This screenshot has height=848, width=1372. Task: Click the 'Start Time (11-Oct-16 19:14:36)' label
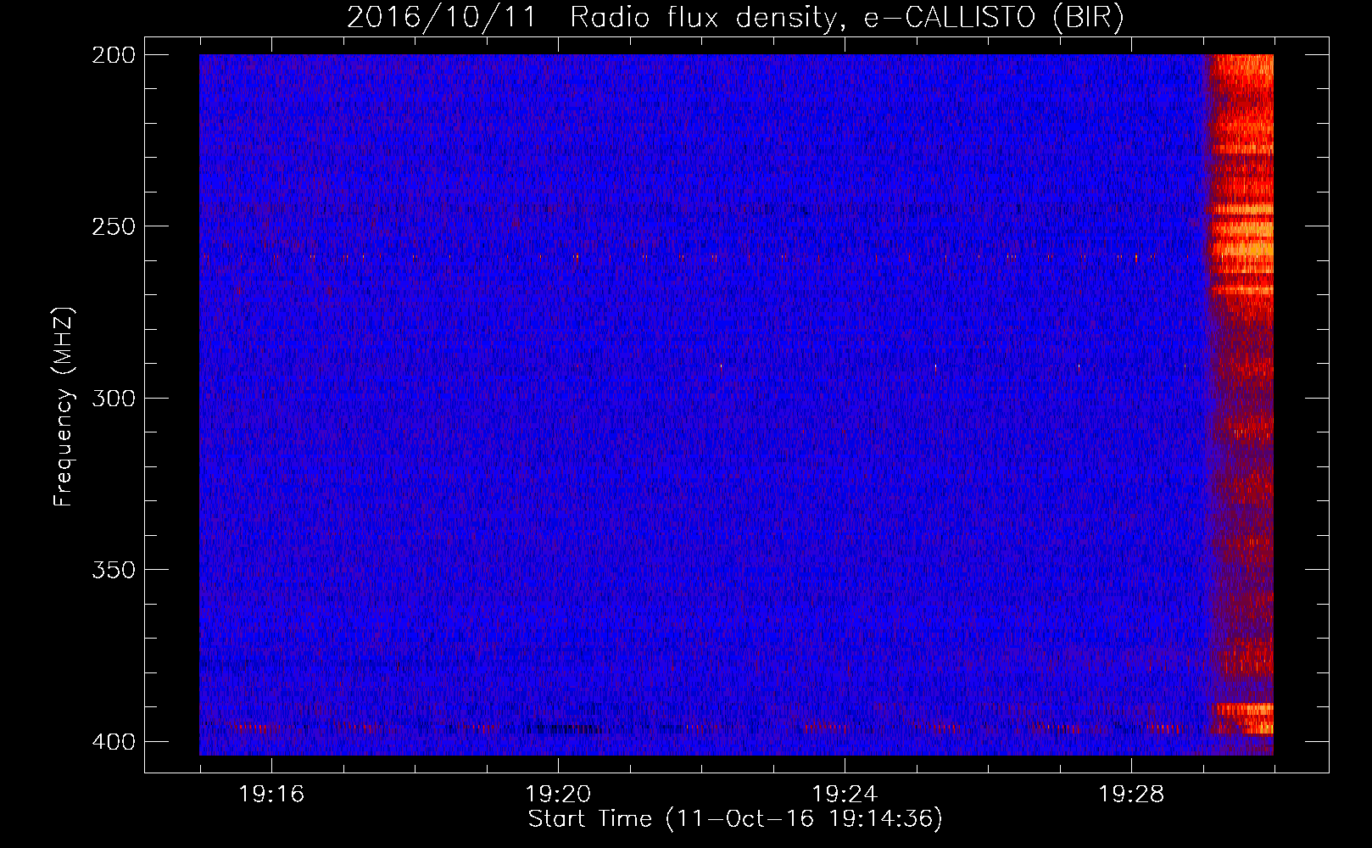click(735, 819)
